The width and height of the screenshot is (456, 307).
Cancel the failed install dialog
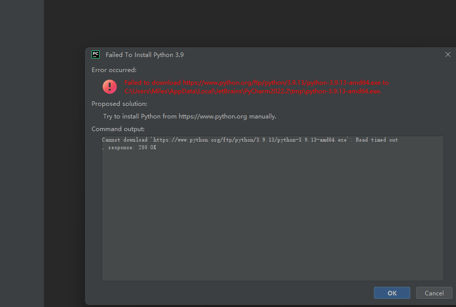click(x=434, y=293)
